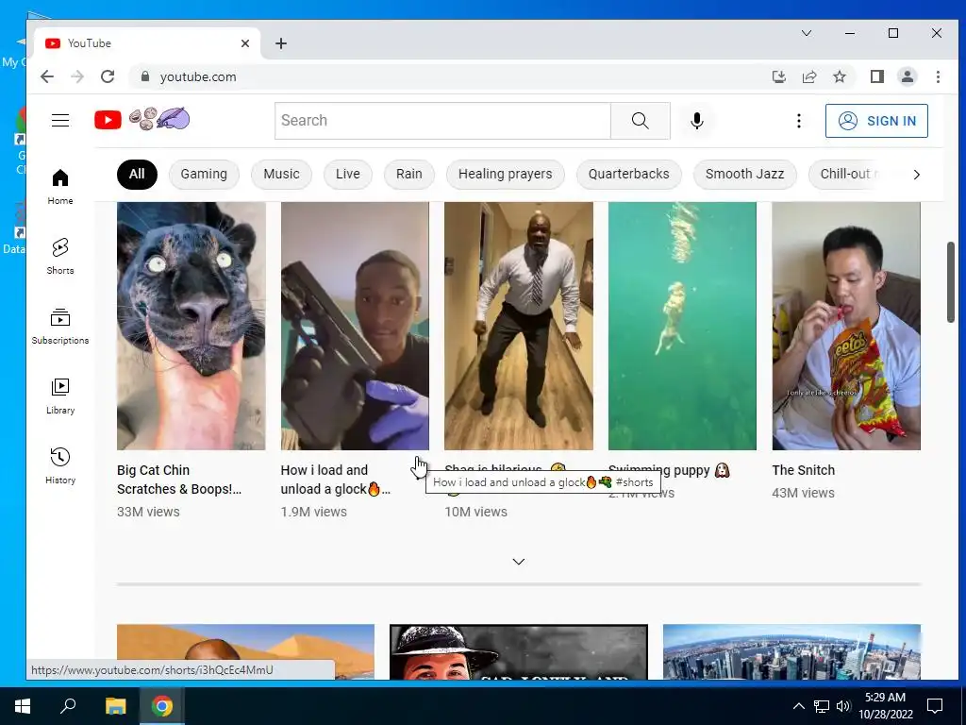
Task: Click the taskbar clock and date
Action: (885, 706)
